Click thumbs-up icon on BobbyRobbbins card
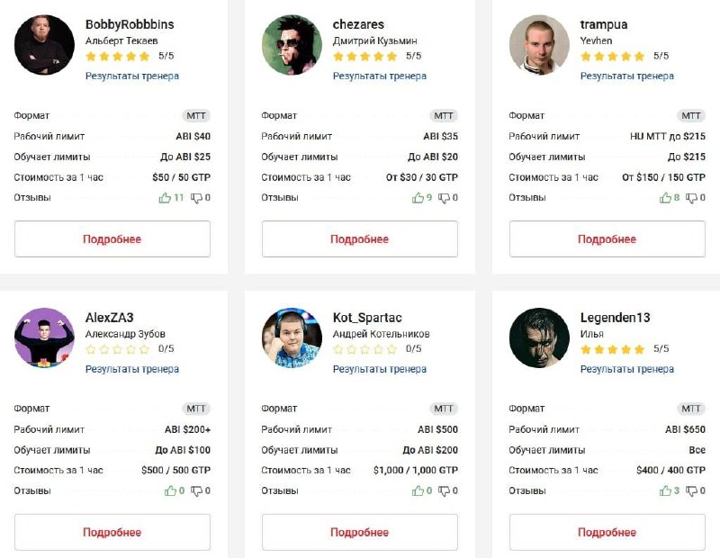Viewport: 720px width, 558px height. [x=165, y=198]
